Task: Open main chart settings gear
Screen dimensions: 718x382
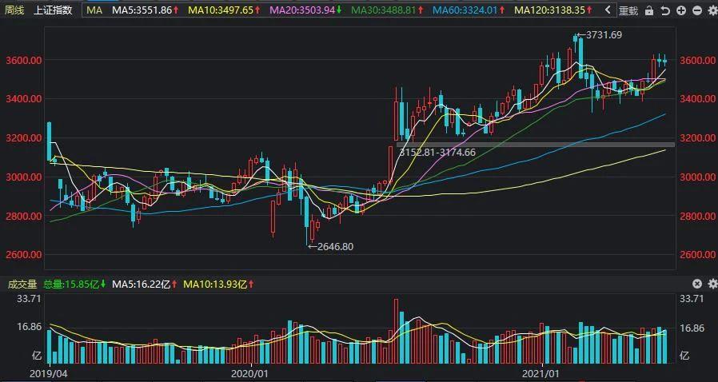Action: [x=712, y=10]
